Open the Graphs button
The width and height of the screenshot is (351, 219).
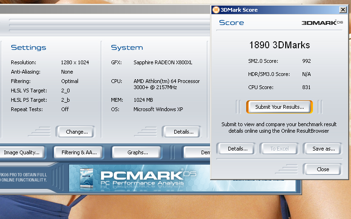click(x=137, y=152)
